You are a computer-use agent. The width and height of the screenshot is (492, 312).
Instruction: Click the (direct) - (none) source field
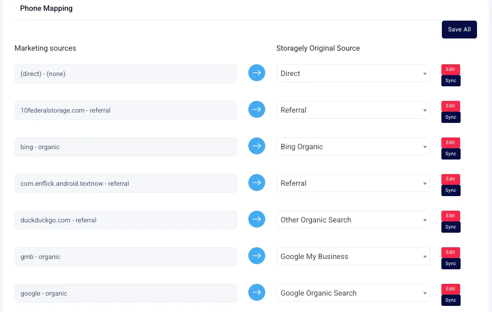pyautogui.click(x=126, y=74)
